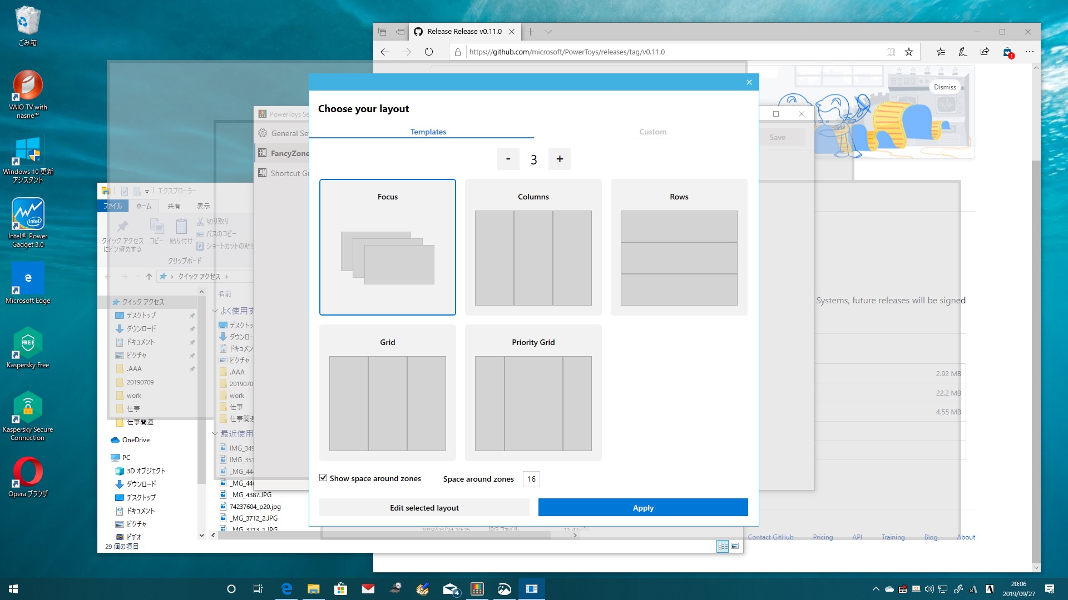
Task: Select the Focus layout template
Action: click(388, 247)
